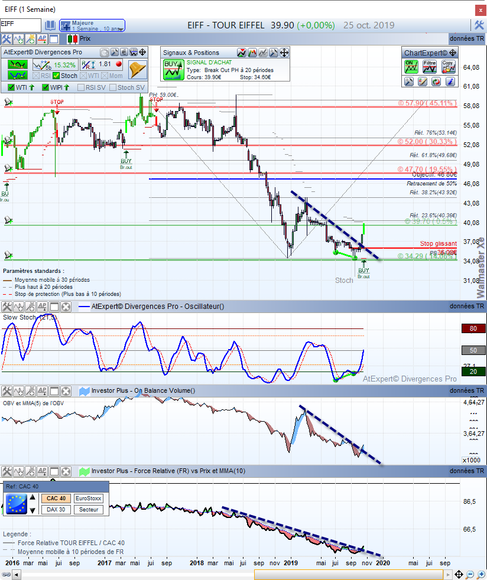The height and width of the screenshot is (580, 487).
Task: Open ChartExpert settings hammer icon
Action: (409, 82)
